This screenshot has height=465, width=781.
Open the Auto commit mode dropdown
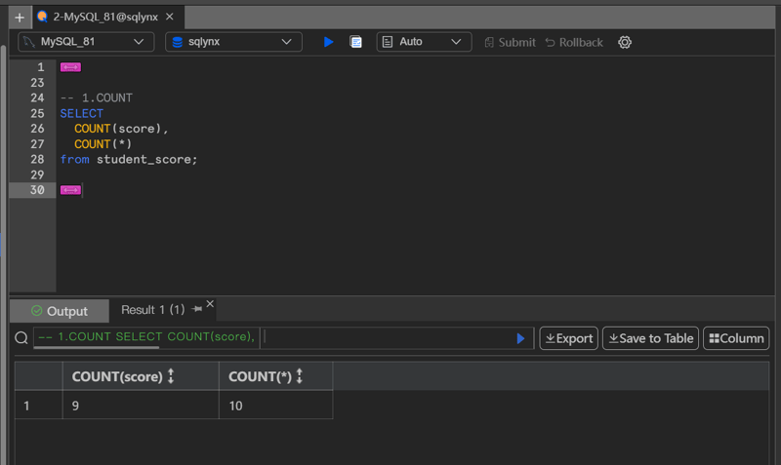424,42
